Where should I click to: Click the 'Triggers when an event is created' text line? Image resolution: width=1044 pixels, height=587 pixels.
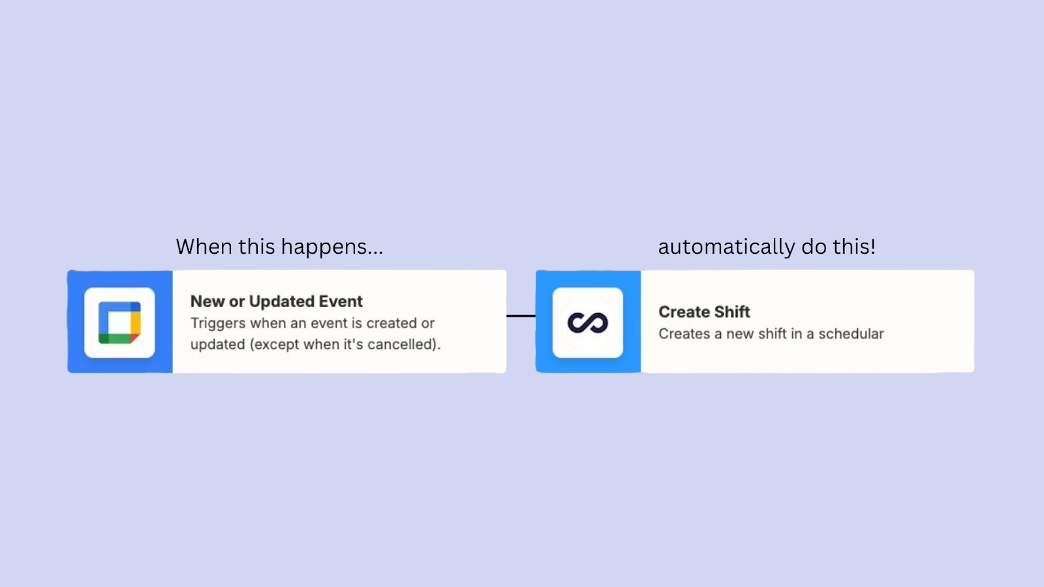point(313,324)
